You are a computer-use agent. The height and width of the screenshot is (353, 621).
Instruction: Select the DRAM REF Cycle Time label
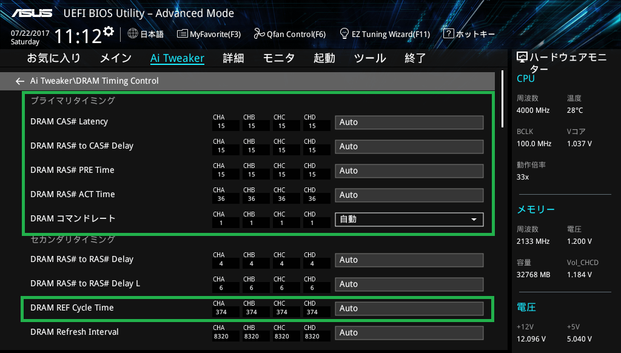click(72, 308)
